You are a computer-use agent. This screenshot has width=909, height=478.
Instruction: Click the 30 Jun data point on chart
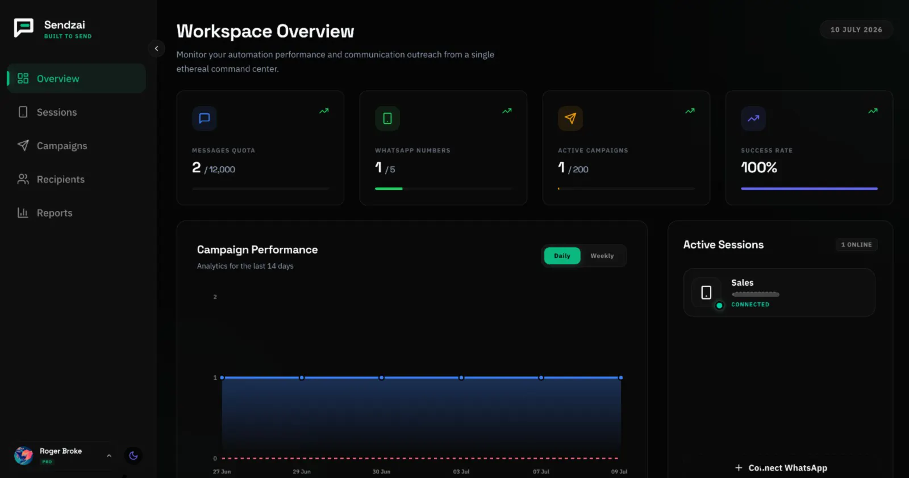coord(382,378)
